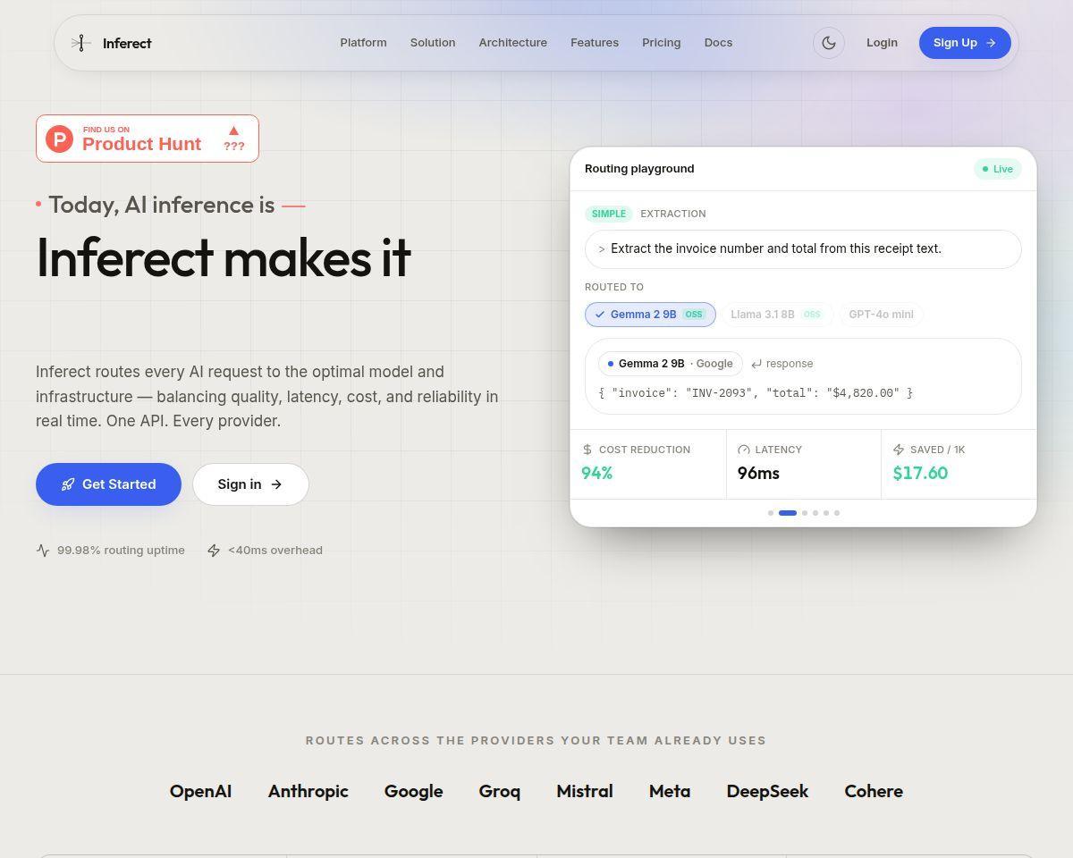Click the Mistral provider name
This screenshot has width=1073, height=858.
585,791
